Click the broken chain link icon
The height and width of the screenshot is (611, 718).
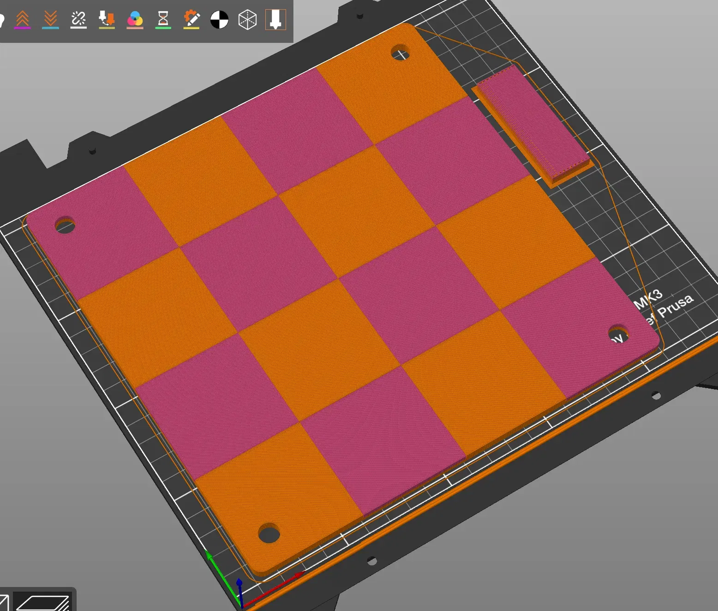pyautogui.click(x=78, y=19)
